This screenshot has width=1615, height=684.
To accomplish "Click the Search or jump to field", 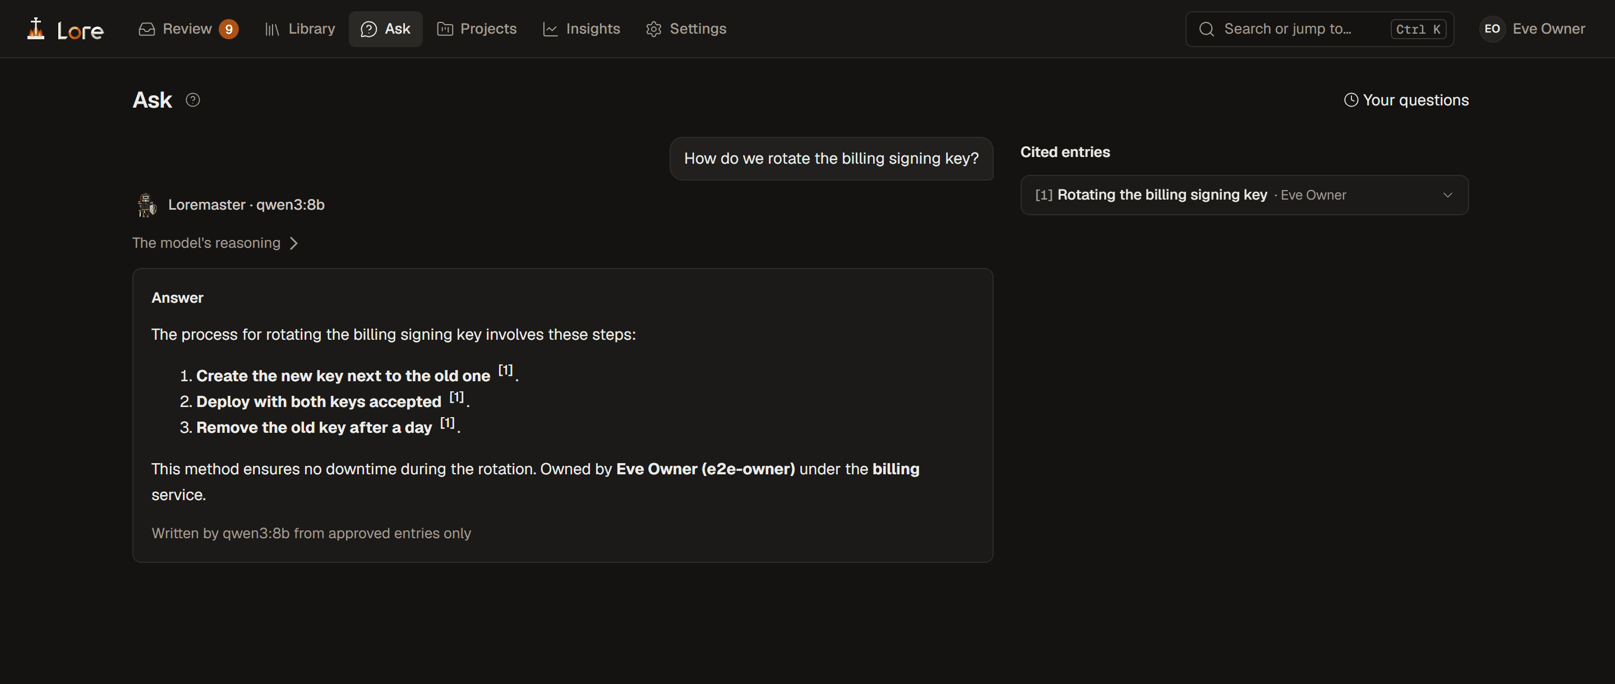I will (1319, 29).
